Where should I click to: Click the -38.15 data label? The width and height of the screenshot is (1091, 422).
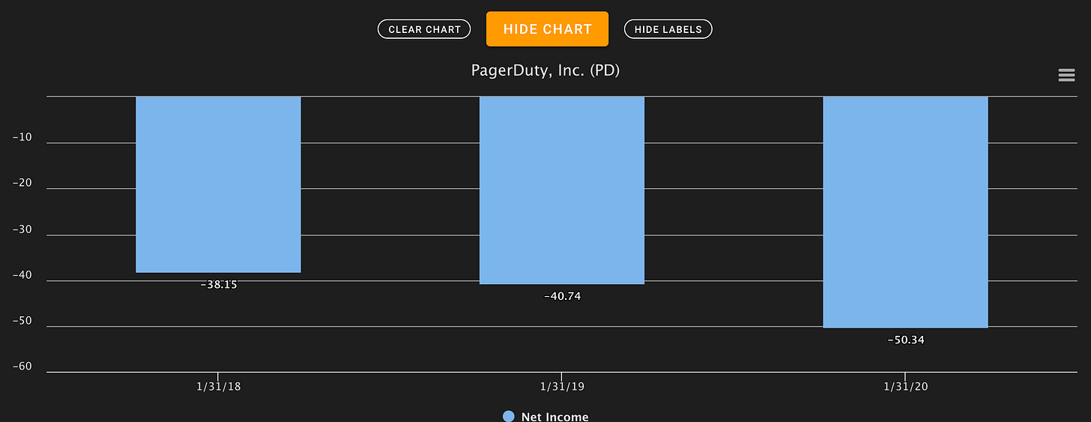(x=219, y=285)
